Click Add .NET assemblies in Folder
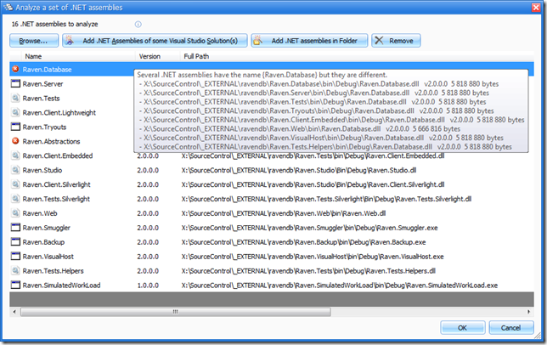Screen dimensions: 547x345 (x=309, y=41)
